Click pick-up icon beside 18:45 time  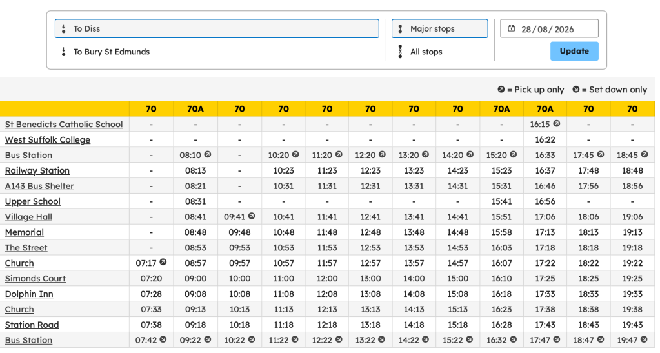coord(645,155)
